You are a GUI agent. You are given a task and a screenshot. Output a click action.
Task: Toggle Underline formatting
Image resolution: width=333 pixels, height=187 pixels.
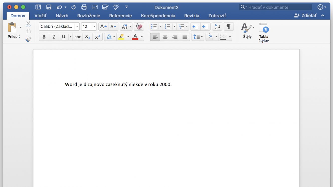pos(63,37)
